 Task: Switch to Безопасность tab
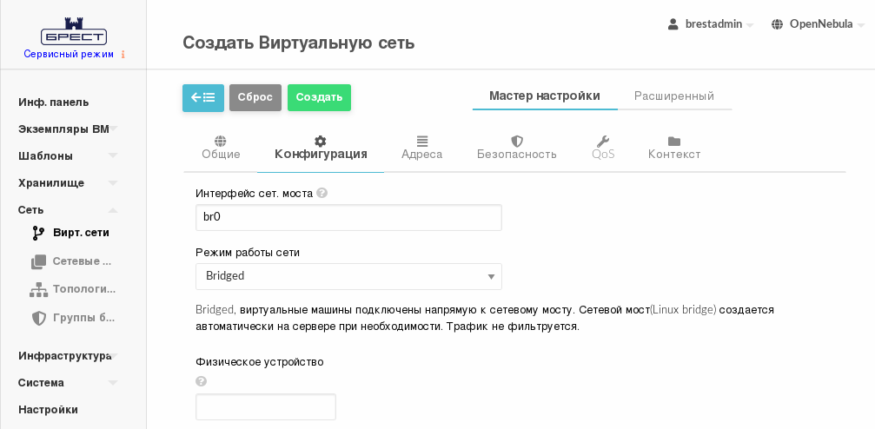pos(516,148)
